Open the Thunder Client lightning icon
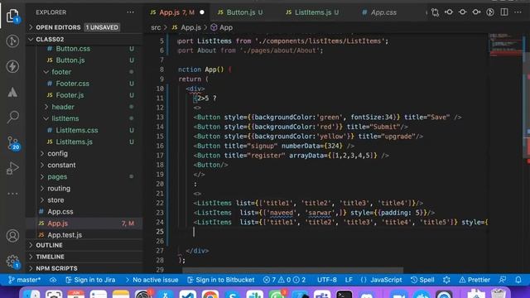The width and height of the screenshot is (530, 298). (x=12, y=66)
